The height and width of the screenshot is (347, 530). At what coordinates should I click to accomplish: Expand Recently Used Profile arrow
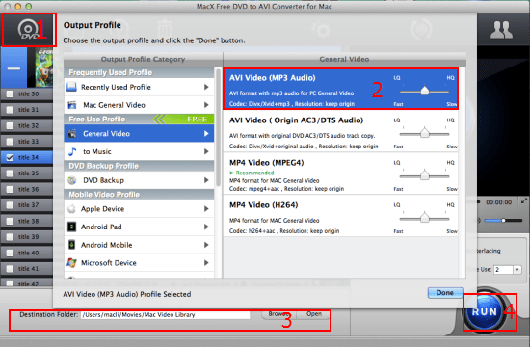(x=206, y=87)
